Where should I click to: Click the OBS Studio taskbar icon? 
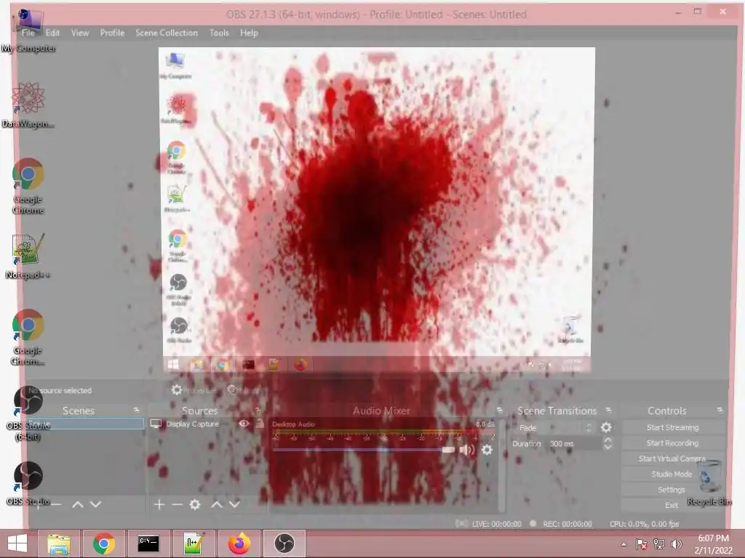pos(284,543)
